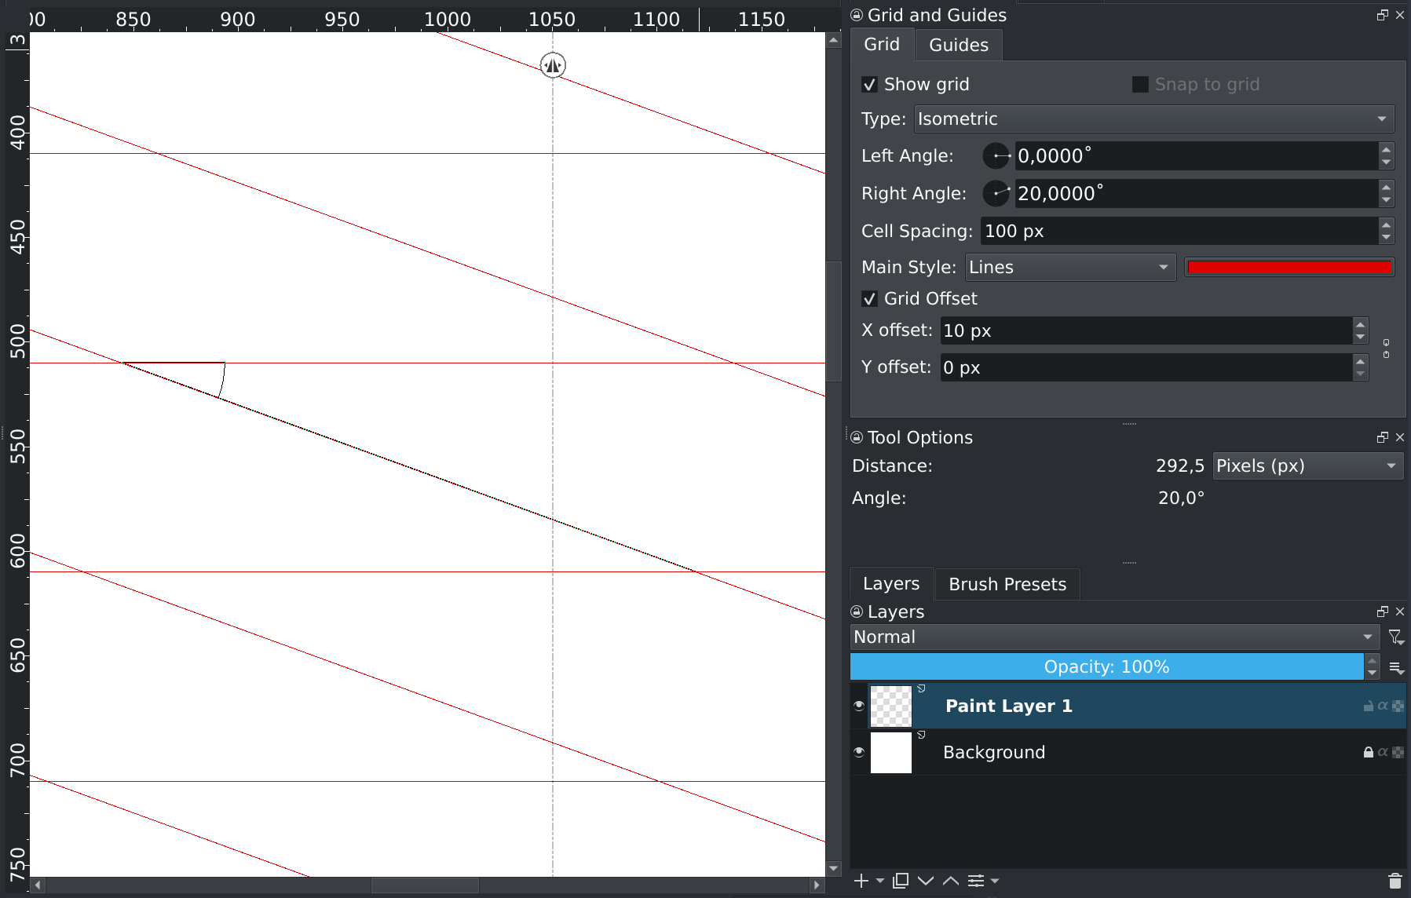Screen dimensions: 1411x898
Task: Uncheck the Show grid checkbox
Action: click(869, 85)
